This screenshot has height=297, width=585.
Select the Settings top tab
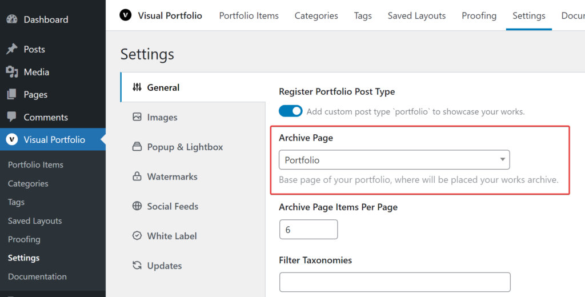[529, 15]
